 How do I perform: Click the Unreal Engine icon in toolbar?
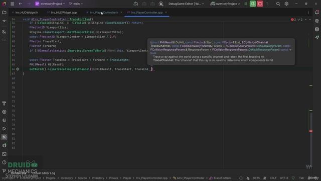(x=161, y=4)
